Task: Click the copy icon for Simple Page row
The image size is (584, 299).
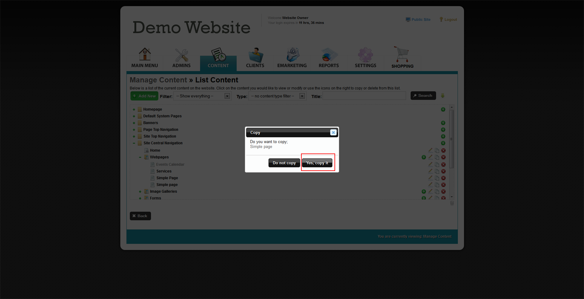Action: (437, 178)
